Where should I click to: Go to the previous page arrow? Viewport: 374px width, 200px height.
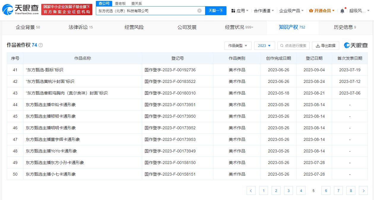[x=251, y=190]
